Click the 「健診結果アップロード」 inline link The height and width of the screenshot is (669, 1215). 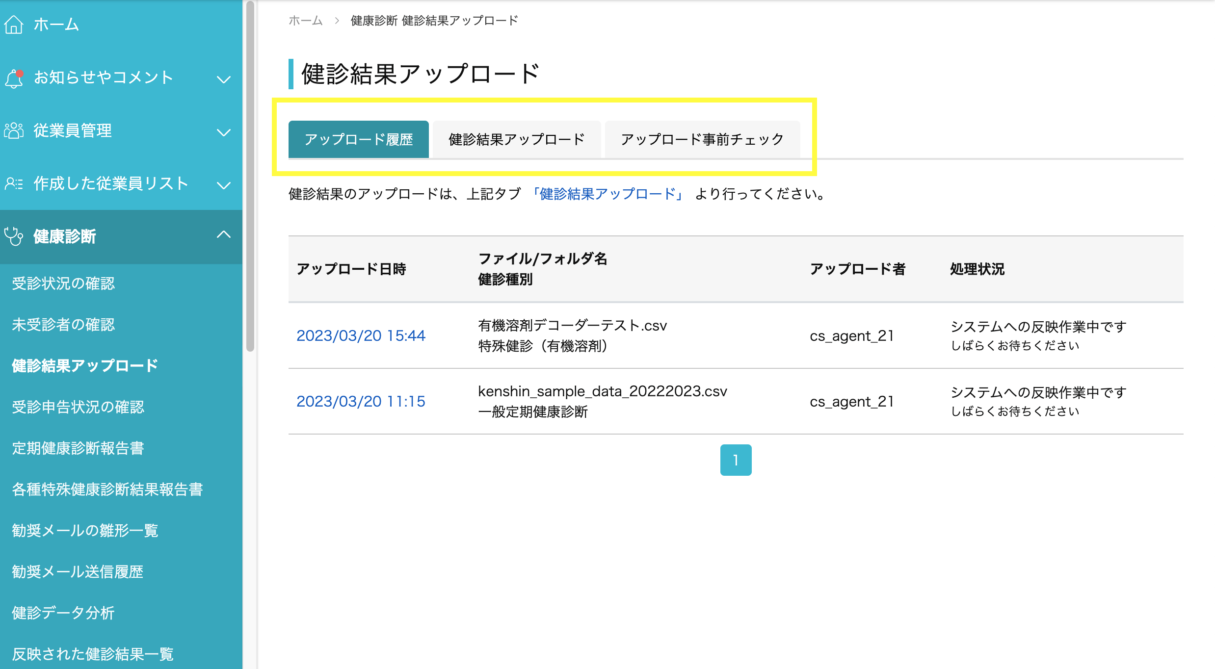pos(607,194)
